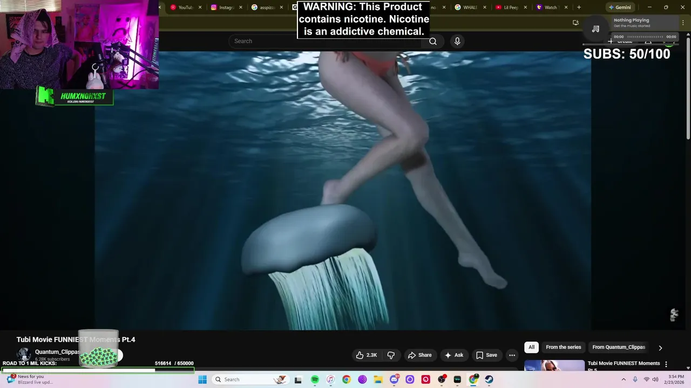Open recommended Tubi Movie FUNNIEST Moments thumbnail
This screenshot has height=388, width=691.
(x=554, y=365)
